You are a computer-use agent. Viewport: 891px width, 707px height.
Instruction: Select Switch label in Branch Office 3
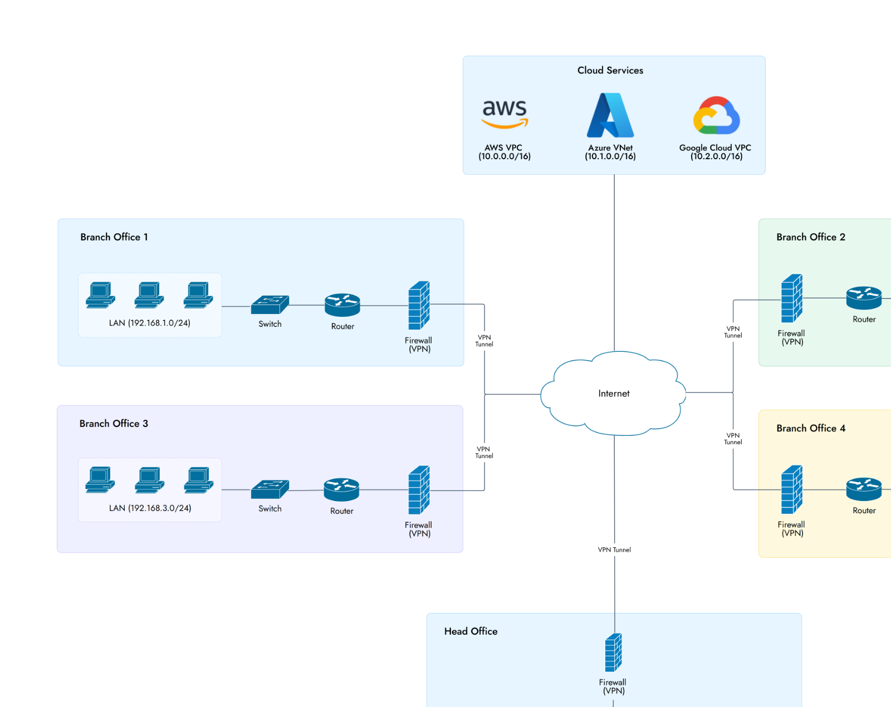point(270,508)
